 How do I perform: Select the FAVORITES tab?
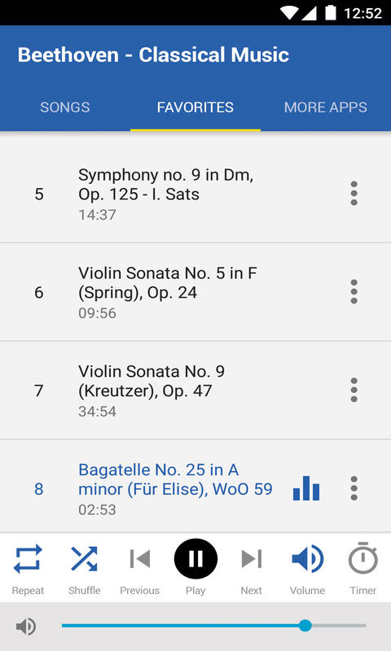[195, 107]
